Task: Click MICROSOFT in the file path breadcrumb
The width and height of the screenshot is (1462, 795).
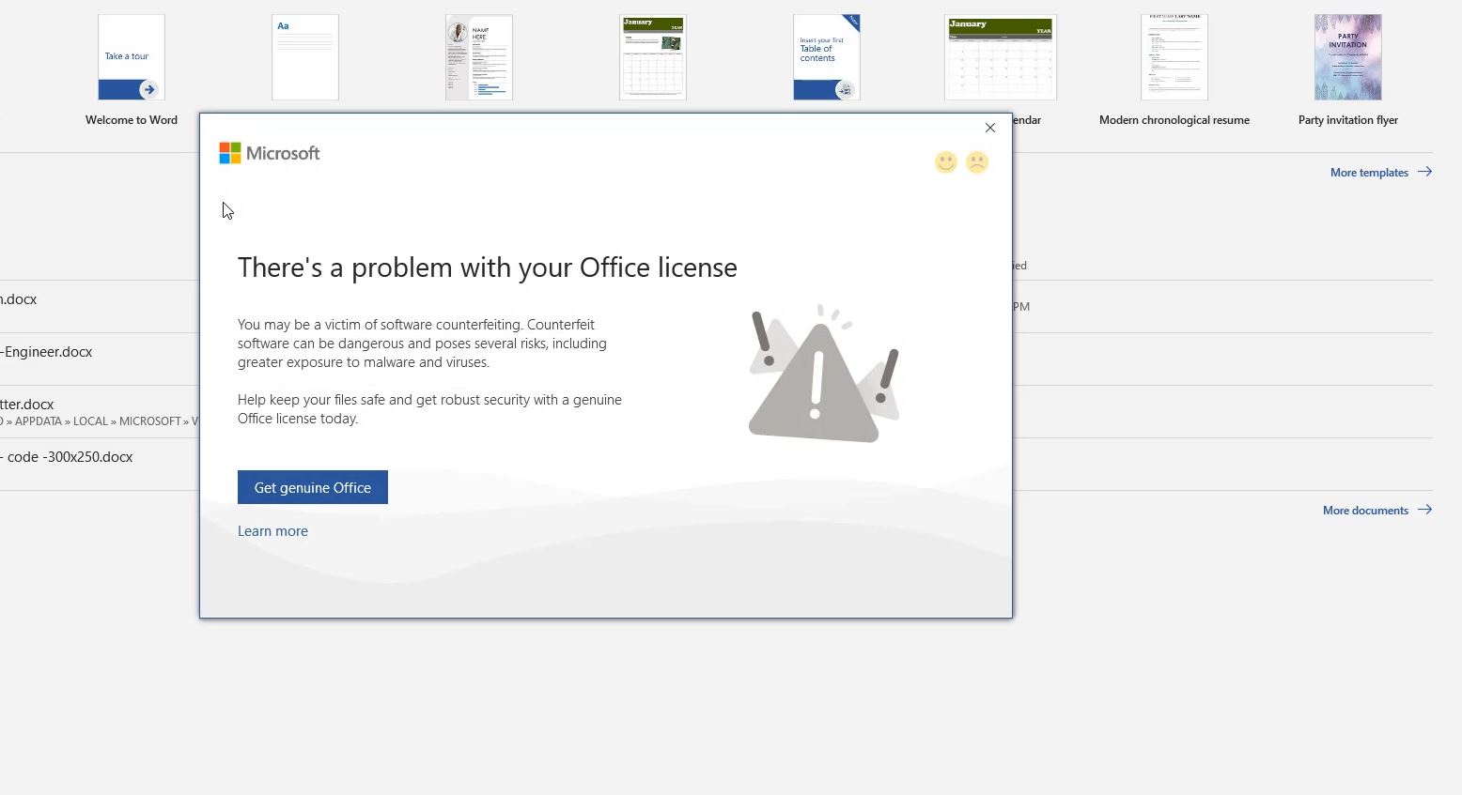Action: tap(150, 420)
